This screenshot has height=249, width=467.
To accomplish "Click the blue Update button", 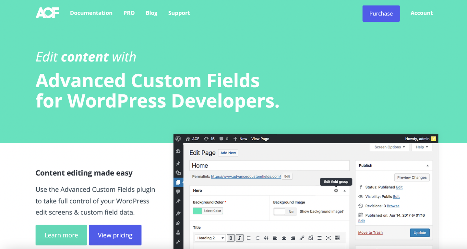I will 420,233.
